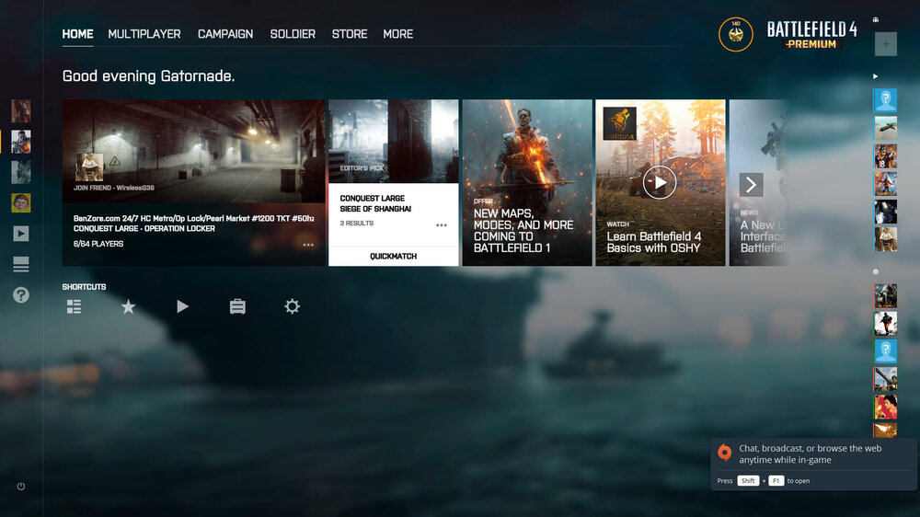Image resolution: width=920 pixels, height=517 pixels.
Task: Select the Battlefield 4 game icon in sidebar
Action: (21, 142)
